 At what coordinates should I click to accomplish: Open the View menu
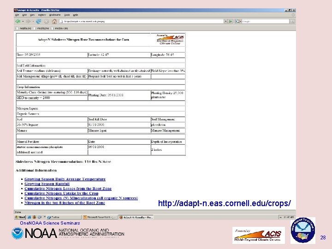32,15
